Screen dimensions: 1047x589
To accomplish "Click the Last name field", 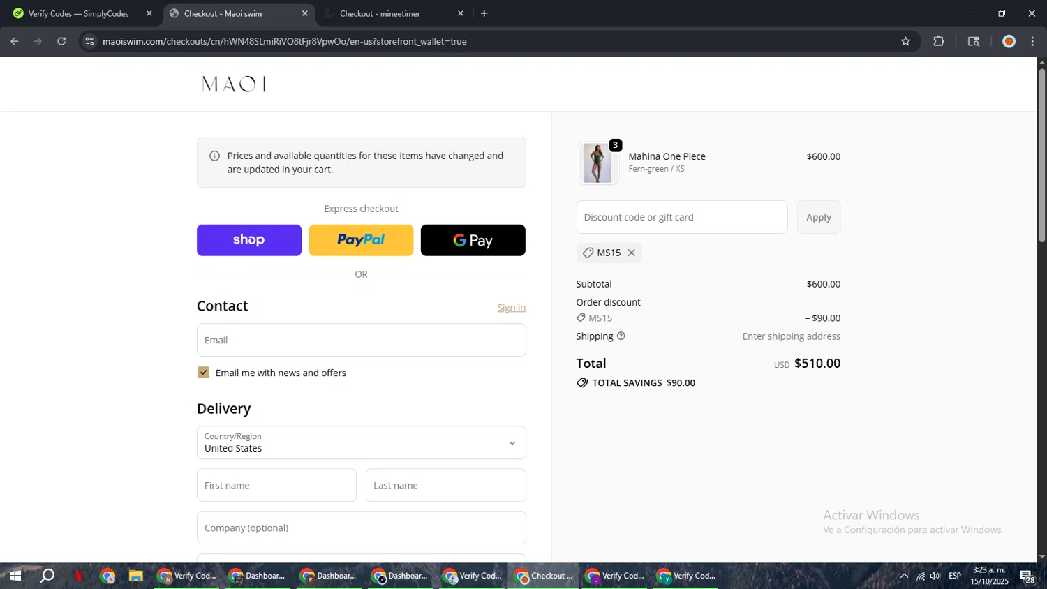I will coord(445,485).
